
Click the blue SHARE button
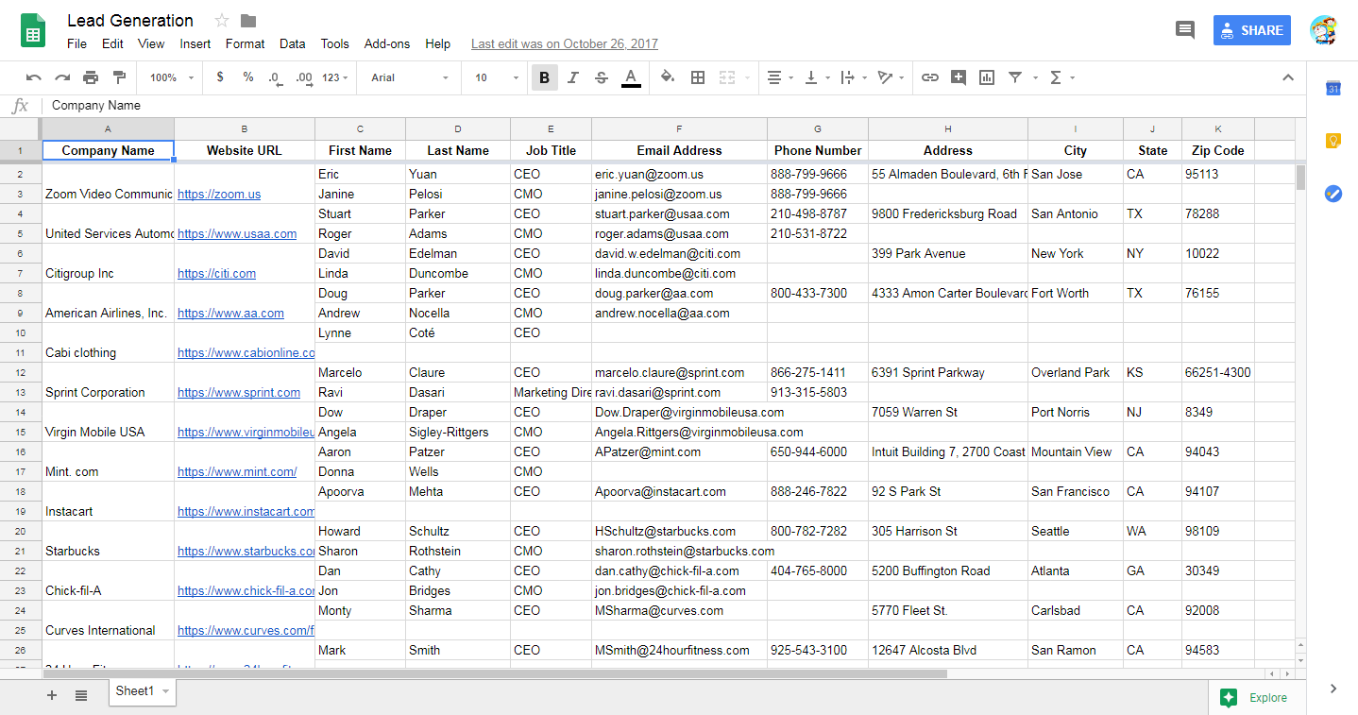[x=1252, y=30]
